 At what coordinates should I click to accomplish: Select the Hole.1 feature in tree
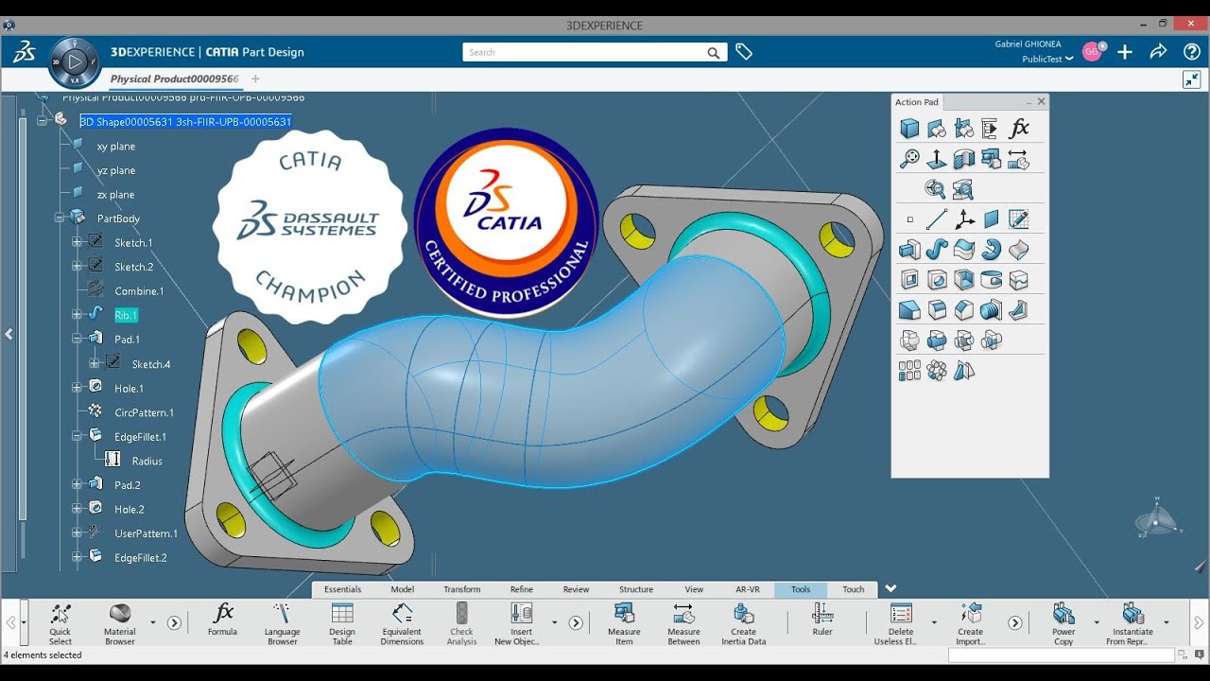click(x=129, y=388)
